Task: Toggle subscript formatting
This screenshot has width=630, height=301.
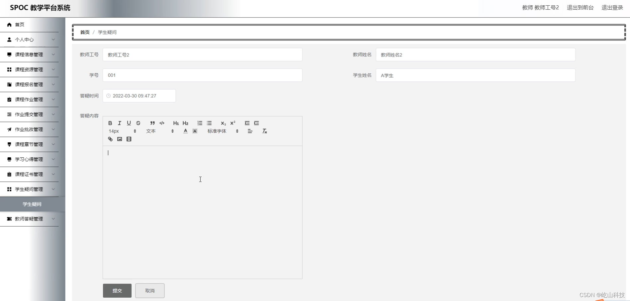Action: pyautogui.click(x=223, y=123)
